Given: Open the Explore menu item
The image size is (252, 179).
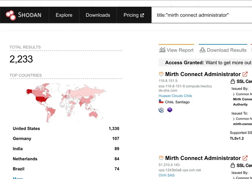Looking at the screenshot, I should [x=64, y=15].
